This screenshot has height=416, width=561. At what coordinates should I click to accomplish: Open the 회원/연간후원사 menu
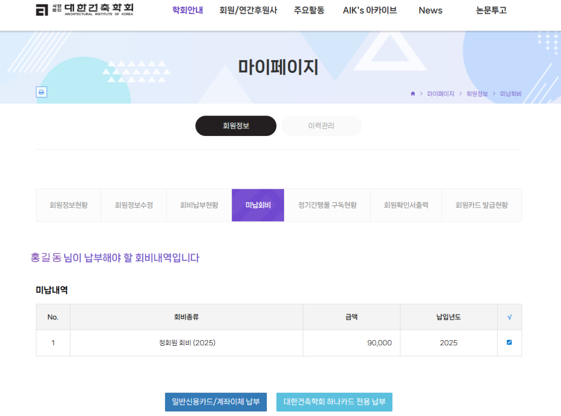pyautogui.click(x=248, y=10)
